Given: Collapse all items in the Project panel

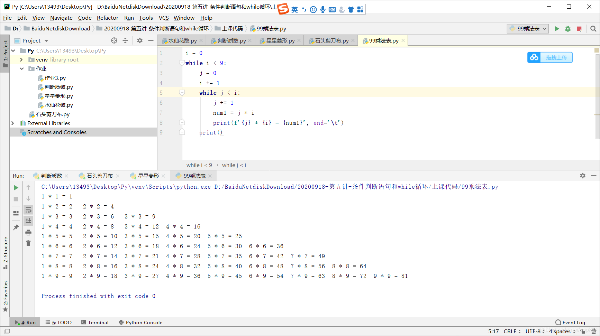Looking at the screenshot, I should click(x=125, y=40).
